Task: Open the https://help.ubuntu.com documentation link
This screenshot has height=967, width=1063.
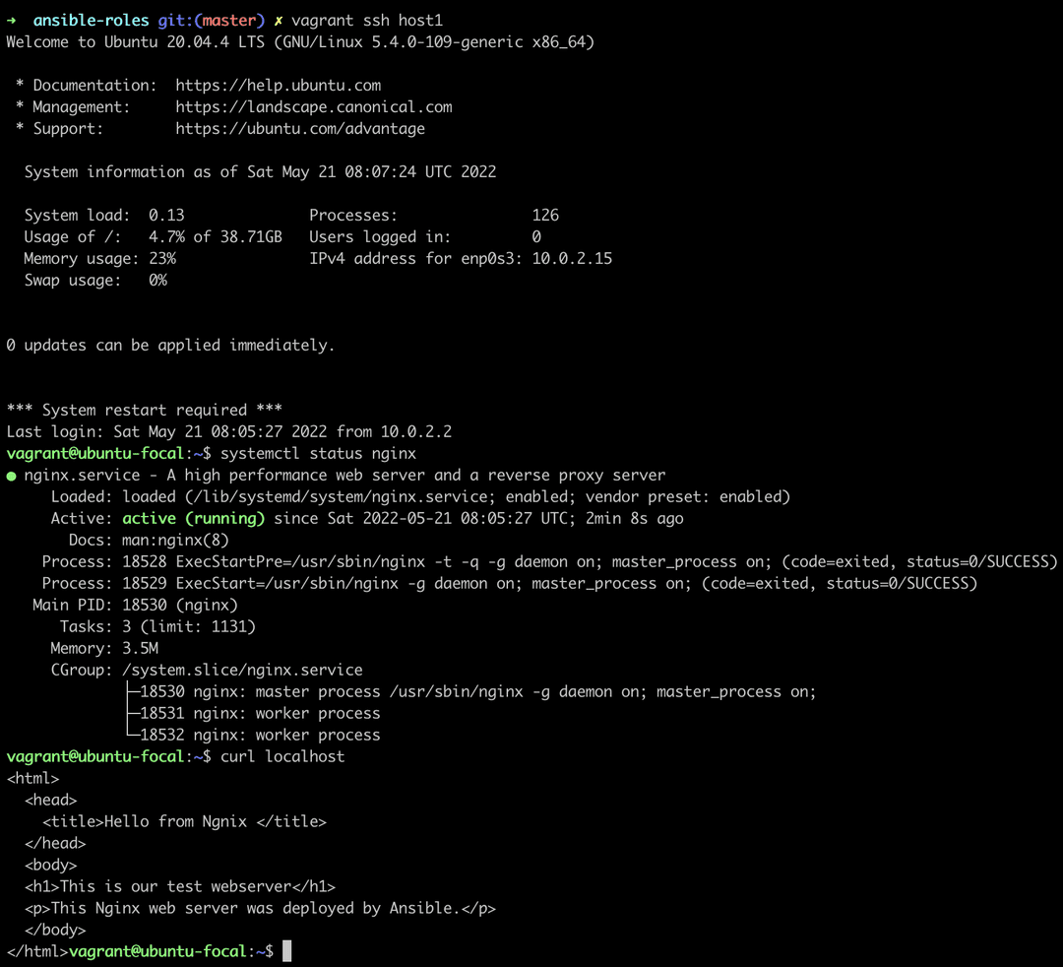Action: (x=278, y=85)
